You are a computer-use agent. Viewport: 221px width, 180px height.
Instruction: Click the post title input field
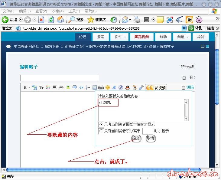pos(60,78)
